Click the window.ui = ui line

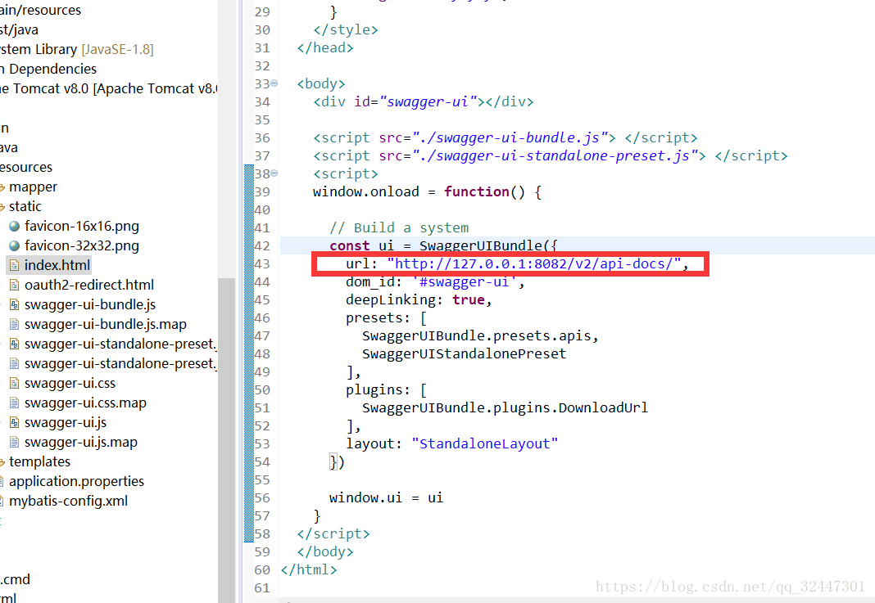click(x=386, y=497)
